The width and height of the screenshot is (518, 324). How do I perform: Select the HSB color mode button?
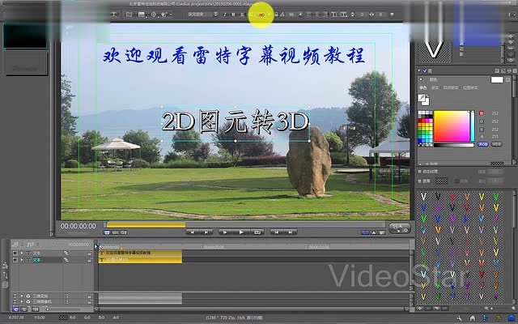coord(496,144)
